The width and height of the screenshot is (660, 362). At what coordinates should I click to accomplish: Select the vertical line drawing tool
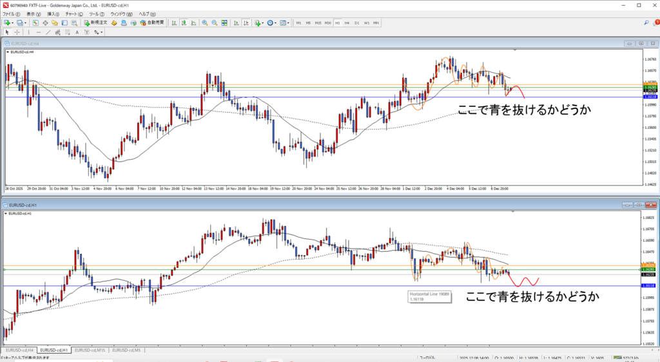pos(30,32)
